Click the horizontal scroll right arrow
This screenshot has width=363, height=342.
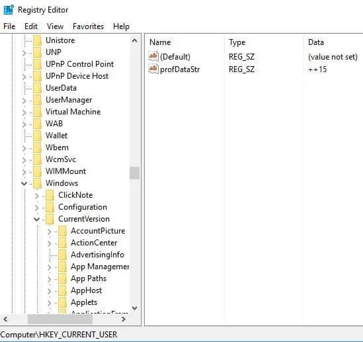(124, 320)
